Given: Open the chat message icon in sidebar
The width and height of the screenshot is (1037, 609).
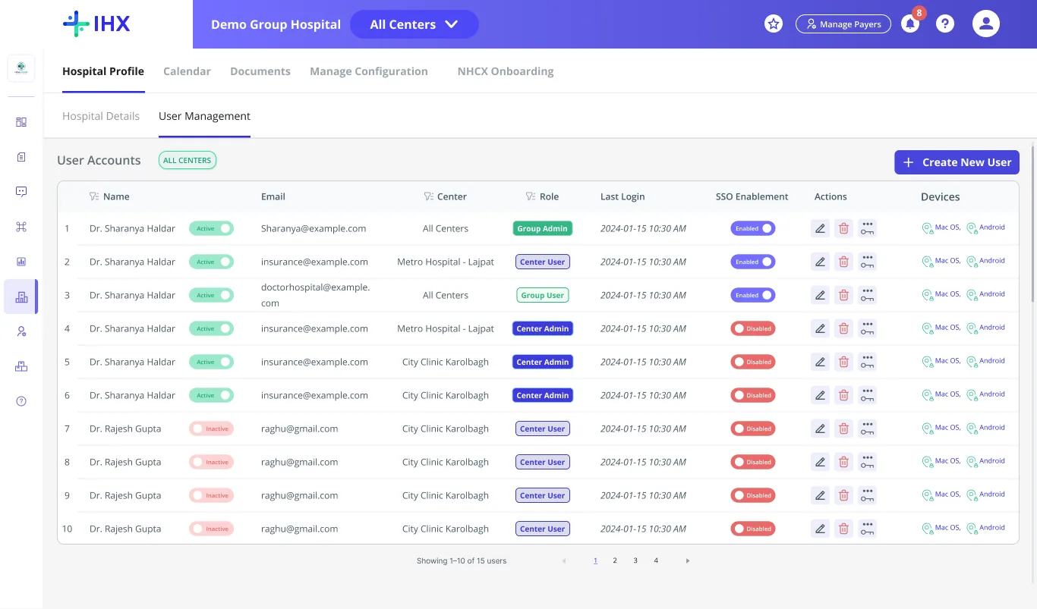Looking at the screenshot, I should coord(21,192).
